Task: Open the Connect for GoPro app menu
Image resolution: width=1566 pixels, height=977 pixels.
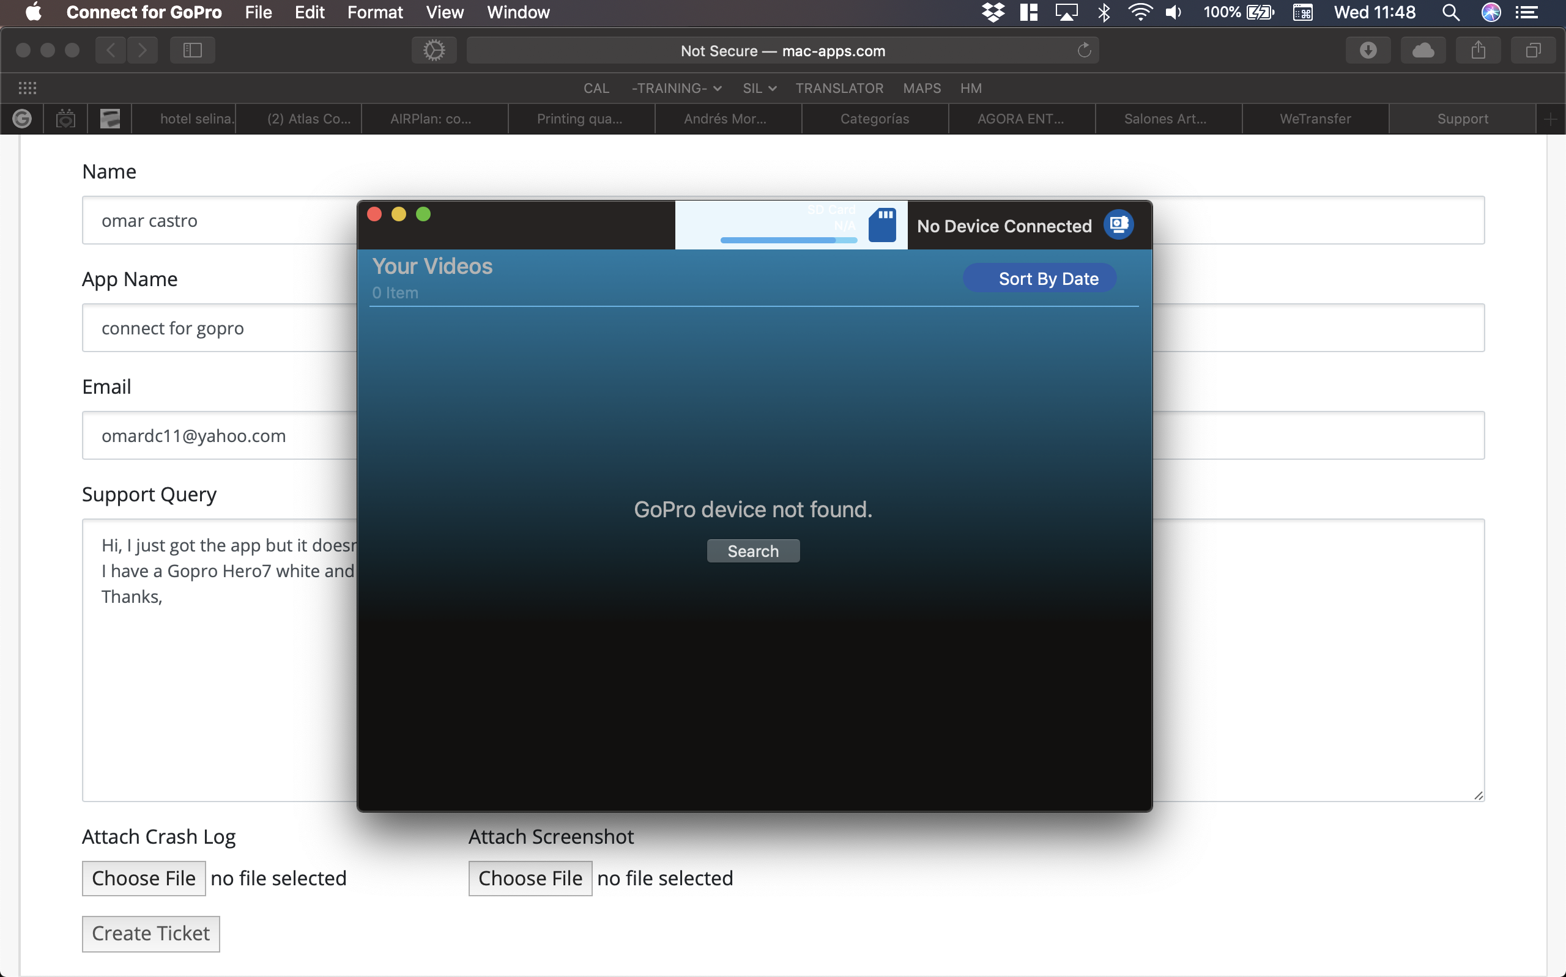Action: (x=144, y=12)
